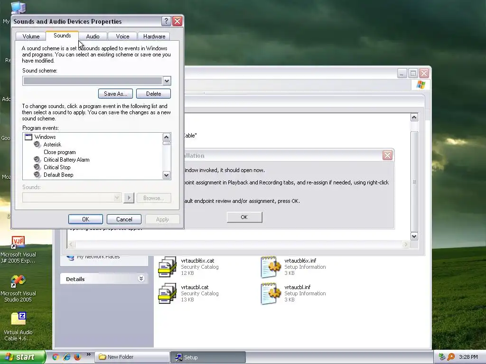Close the Setup window
Viewport: 486px width, 364px height.
(x=424, y=73)
